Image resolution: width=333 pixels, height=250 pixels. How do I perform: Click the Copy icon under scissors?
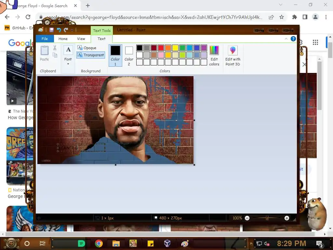coord(55,55)
